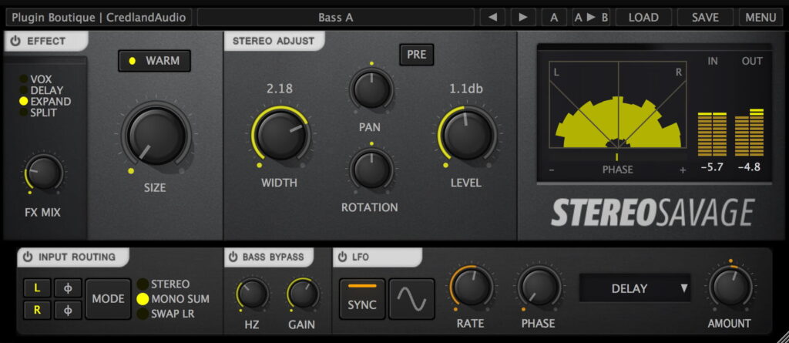Select MONO SUM input routing mode
This screenshot has width=789, height=343.
(x=173, y=298)
